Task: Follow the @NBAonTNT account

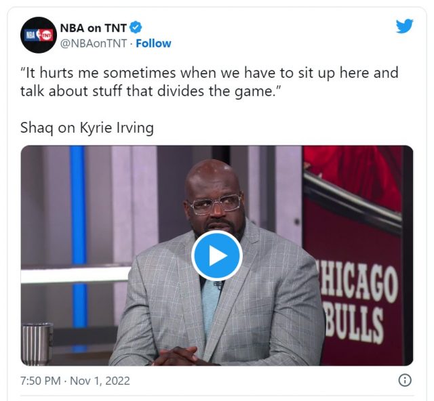Action: [x=153, y=43]
